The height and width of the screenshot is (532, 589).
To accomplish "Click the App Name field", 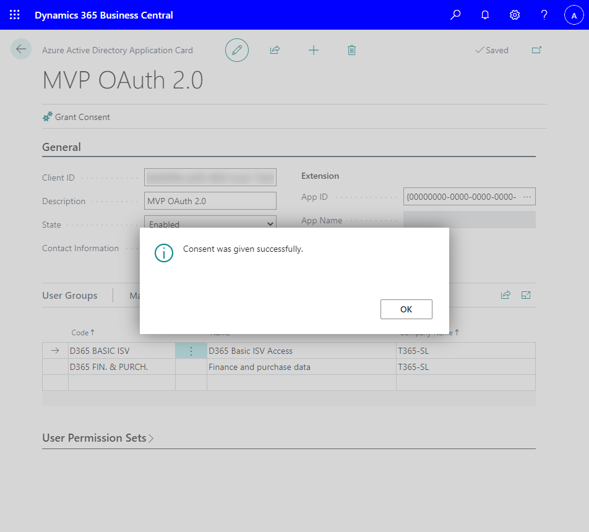I will click(470, 220).
